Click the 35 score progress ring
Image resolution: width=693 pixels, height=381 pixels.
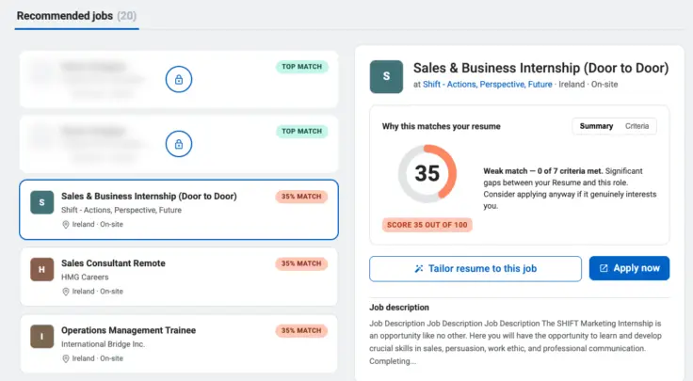(x=427, y=173)
